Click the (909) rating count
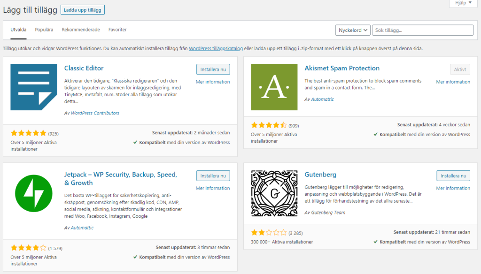This screenshot has height=274, width=481. coord(294,126)
